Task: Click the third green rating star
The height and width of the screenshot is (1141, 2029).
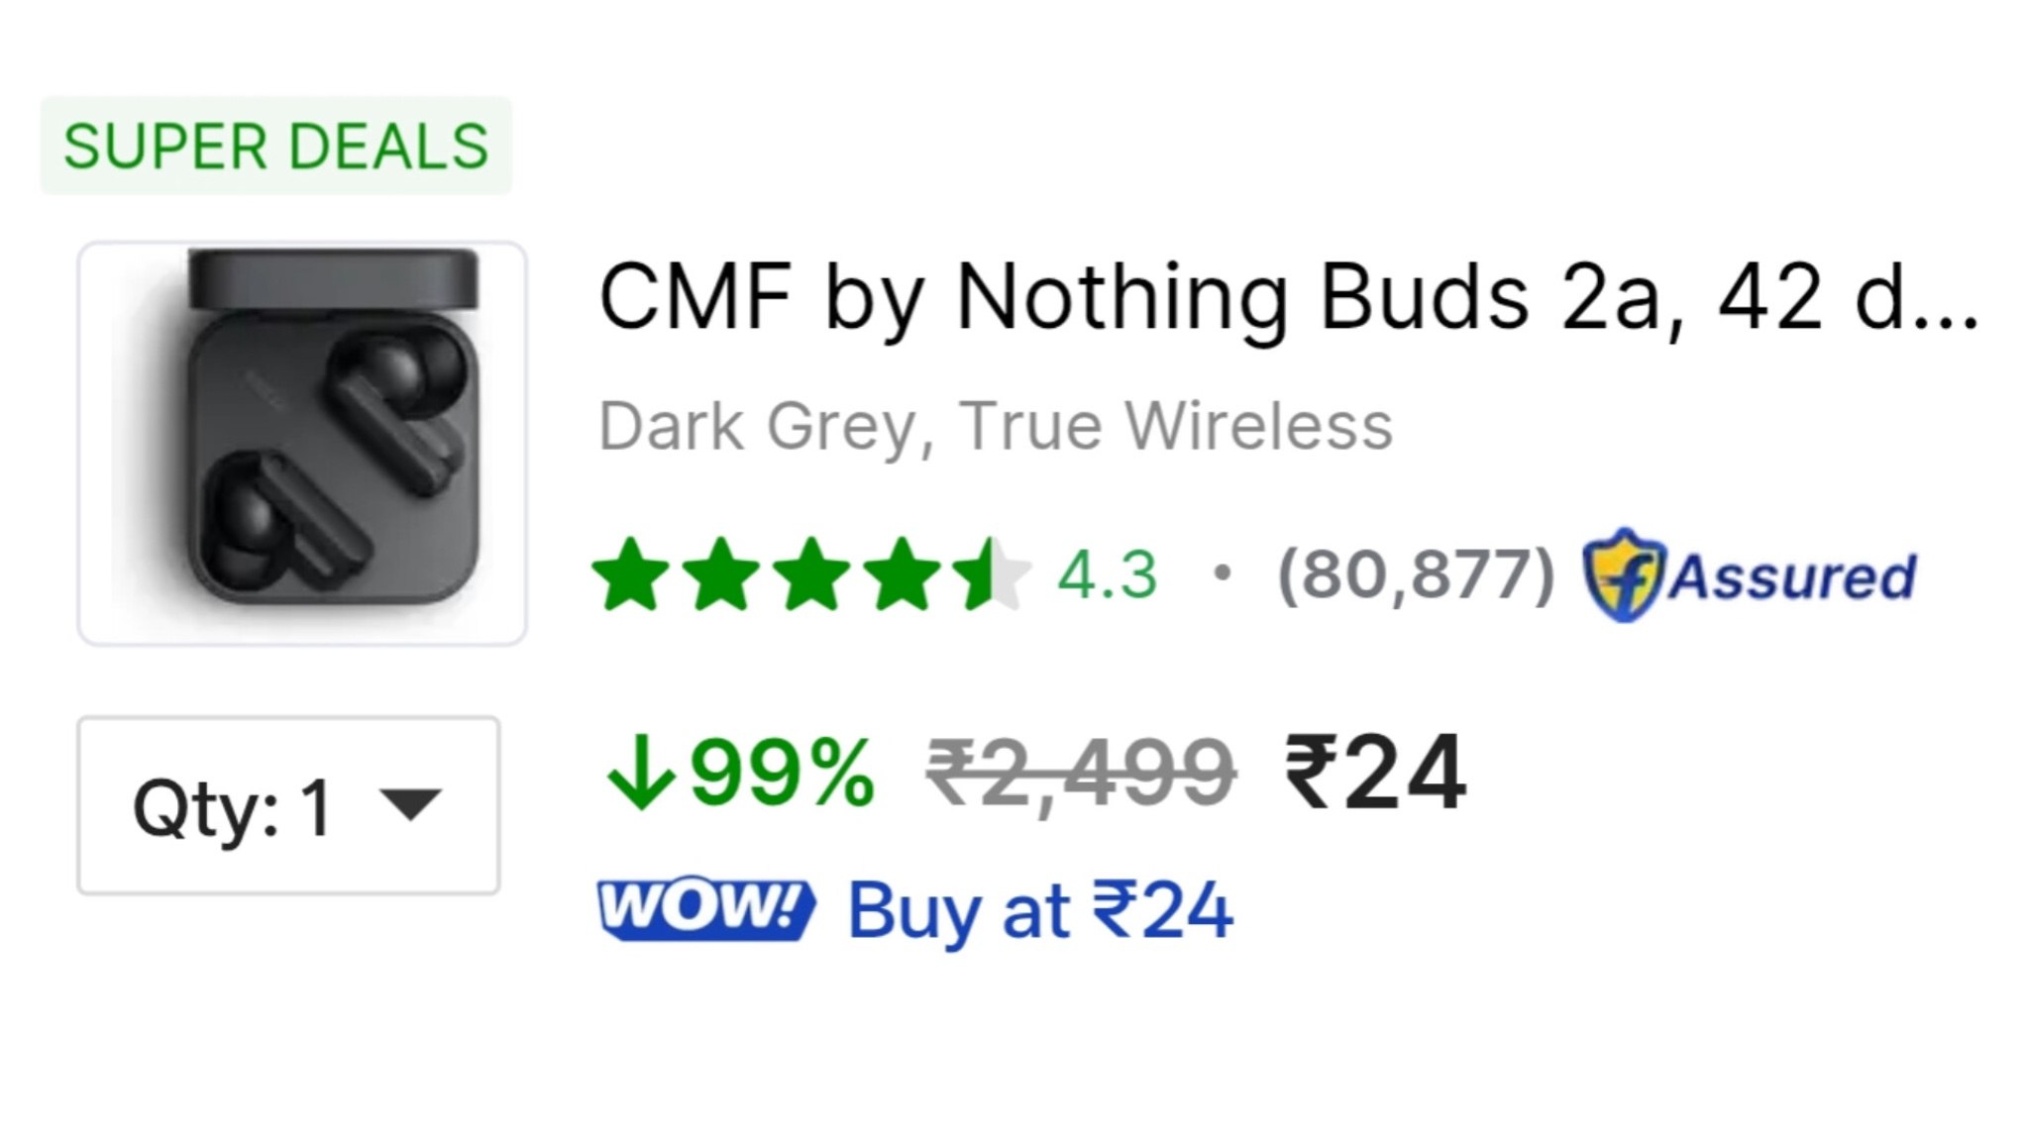Action: (x=811, y=574)
